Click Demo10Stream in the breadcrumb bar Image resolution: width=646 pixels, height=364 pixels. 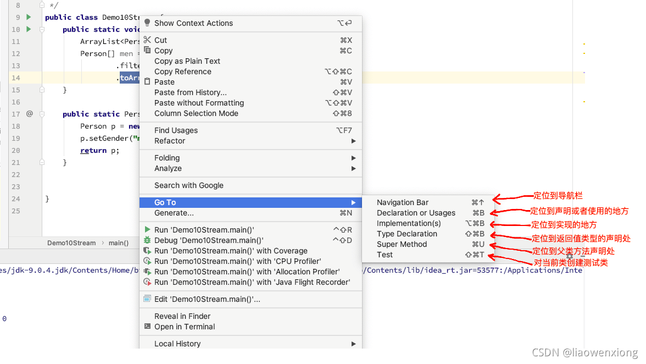tap(71, 243)
